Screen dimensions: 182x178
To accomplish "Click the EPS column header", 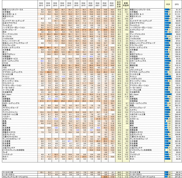I will click(177, 4).
